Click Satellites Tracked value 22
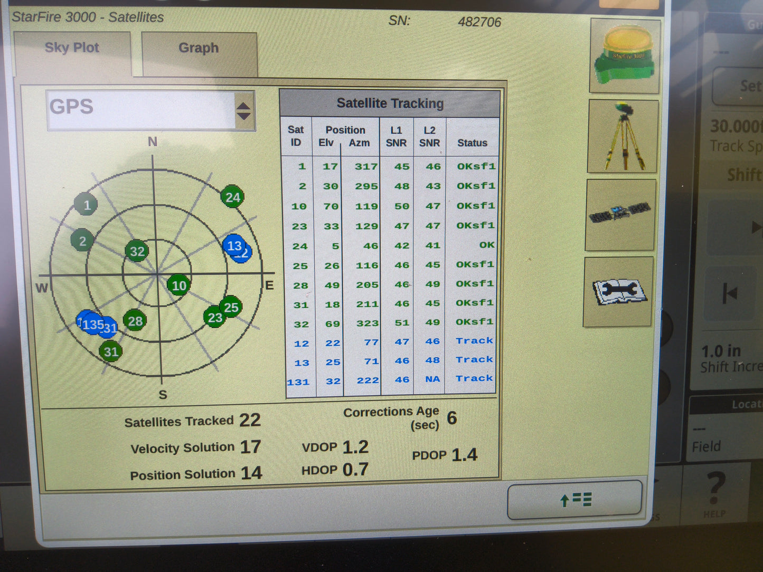The width and height of the screenshot is (763, 572). [250, 420]
